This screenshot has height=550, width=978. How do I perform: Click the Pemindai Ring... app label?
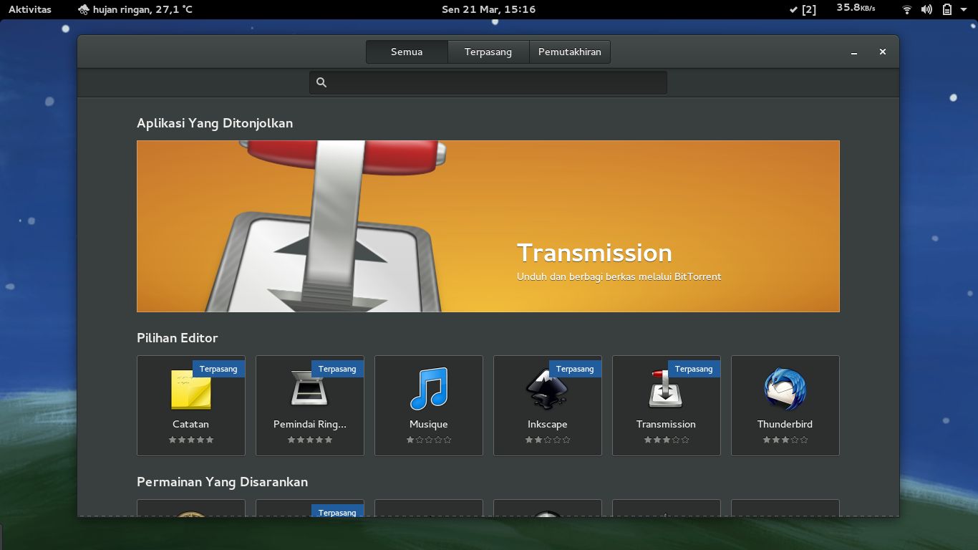click(x=310, y=424)
